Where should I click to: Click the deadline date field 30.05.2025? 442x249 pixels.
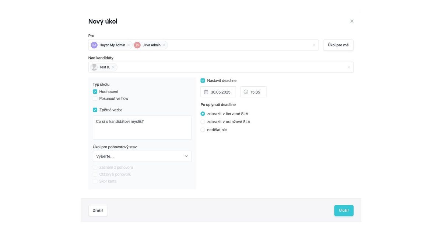click(218, 92)
